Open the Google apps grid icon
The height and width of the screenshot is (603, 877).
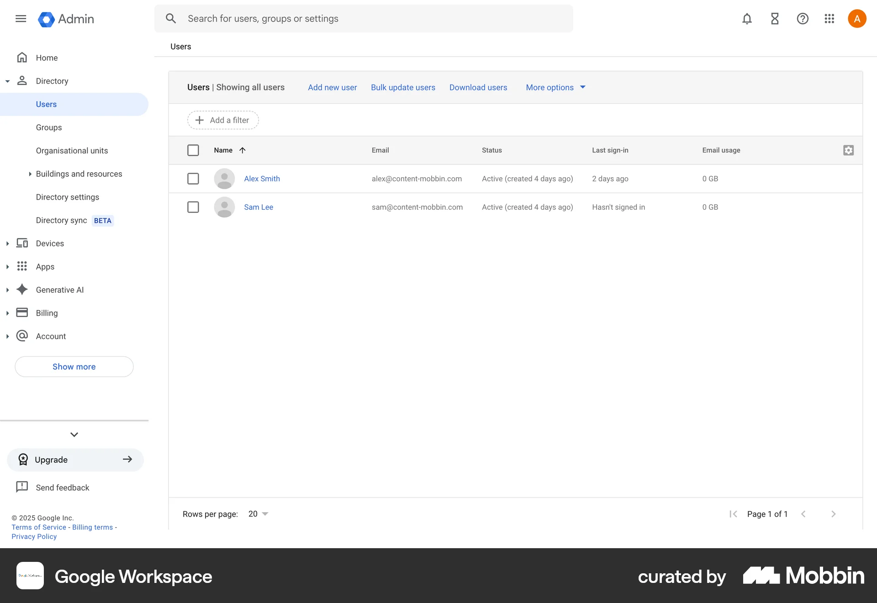point(829,19)
